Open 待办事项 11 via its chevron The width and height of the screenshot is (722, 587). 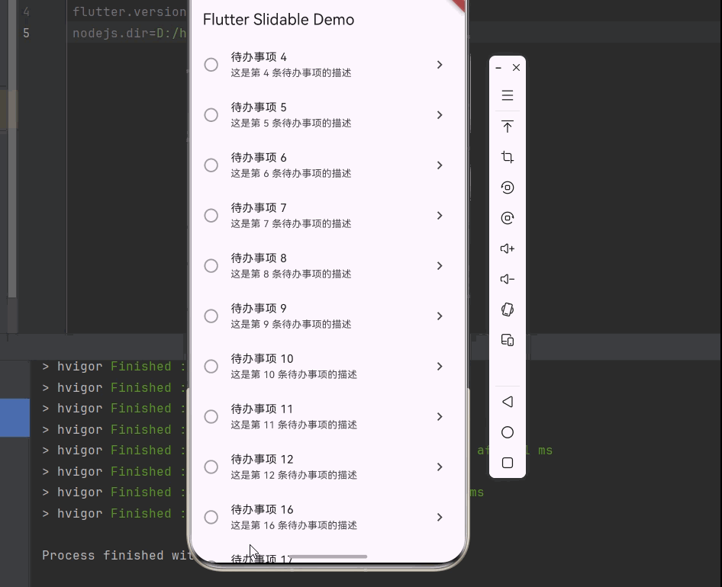coord(440,416)
